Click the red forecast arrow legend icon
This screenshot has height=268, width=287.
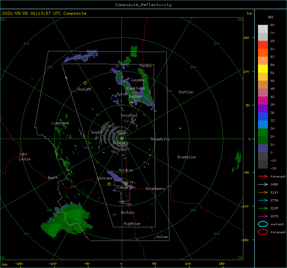[263, 176]
